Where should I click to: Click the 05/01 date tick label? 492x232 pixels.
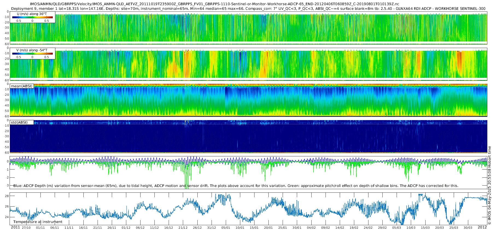click(x=226, y=228)
